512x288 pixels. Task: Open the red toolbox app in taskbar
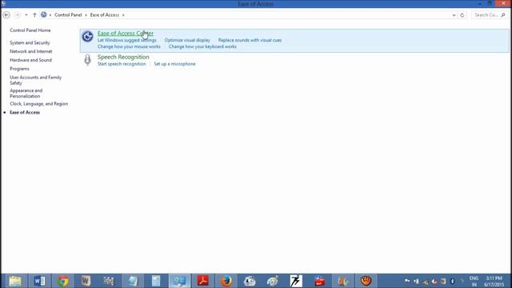319,281
